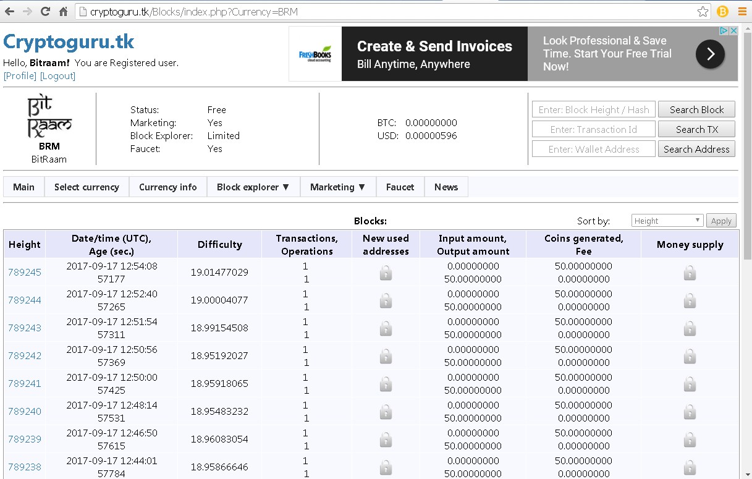The width and height of the screenshot is (752, 479).
Task: Click New used addresses lock for block 789240
Action: pos(386,412)
